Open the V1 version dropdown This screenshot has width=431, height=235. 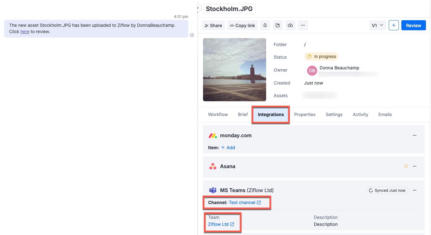pos(377,25)
